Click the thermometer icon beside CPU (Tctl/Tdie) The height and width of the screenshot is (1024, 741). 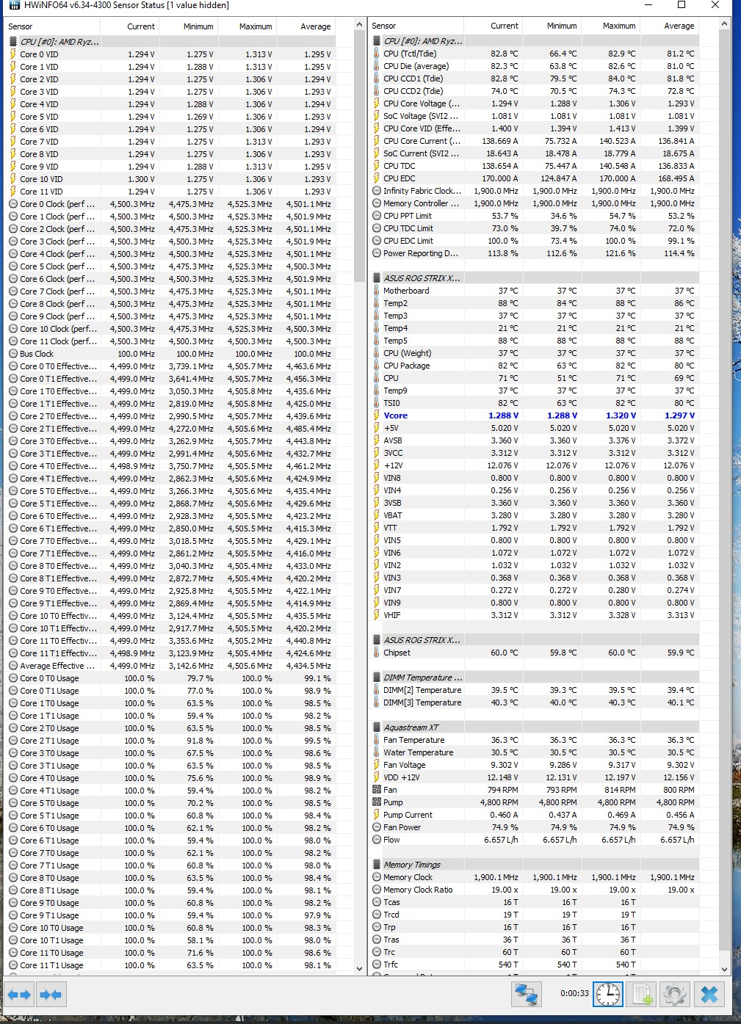point(377,54)
